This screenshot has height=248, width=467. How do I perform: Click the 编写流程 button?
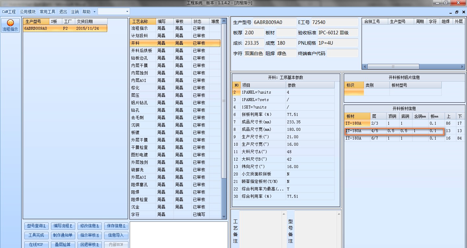pos(63,226)
